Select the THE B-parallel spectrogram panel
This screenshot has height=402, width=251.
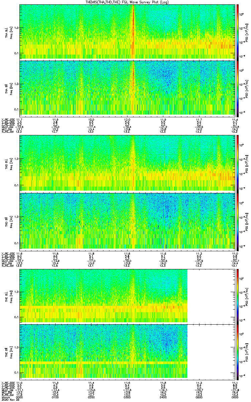coord(127,351)
